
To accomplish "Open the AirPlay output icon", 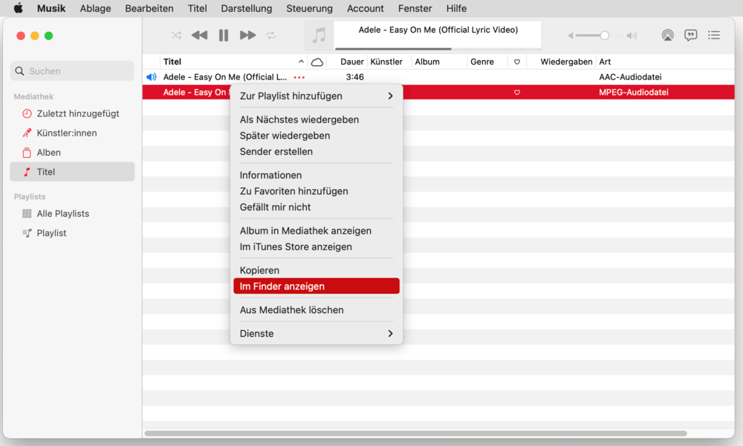I will 667,35.
